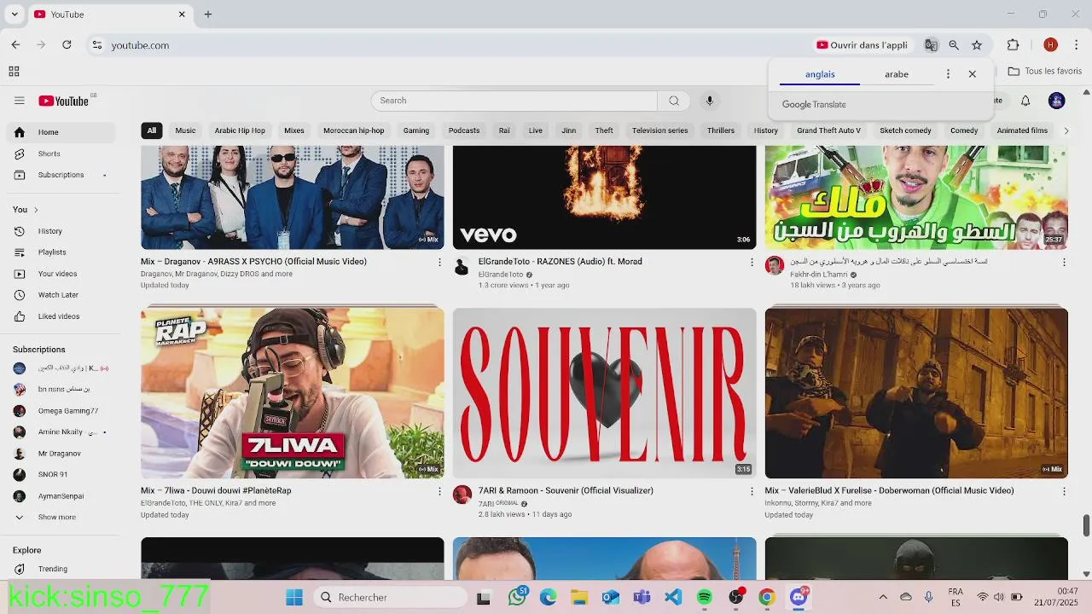Select the arabe tab in Translate popup

click(897, 74)
